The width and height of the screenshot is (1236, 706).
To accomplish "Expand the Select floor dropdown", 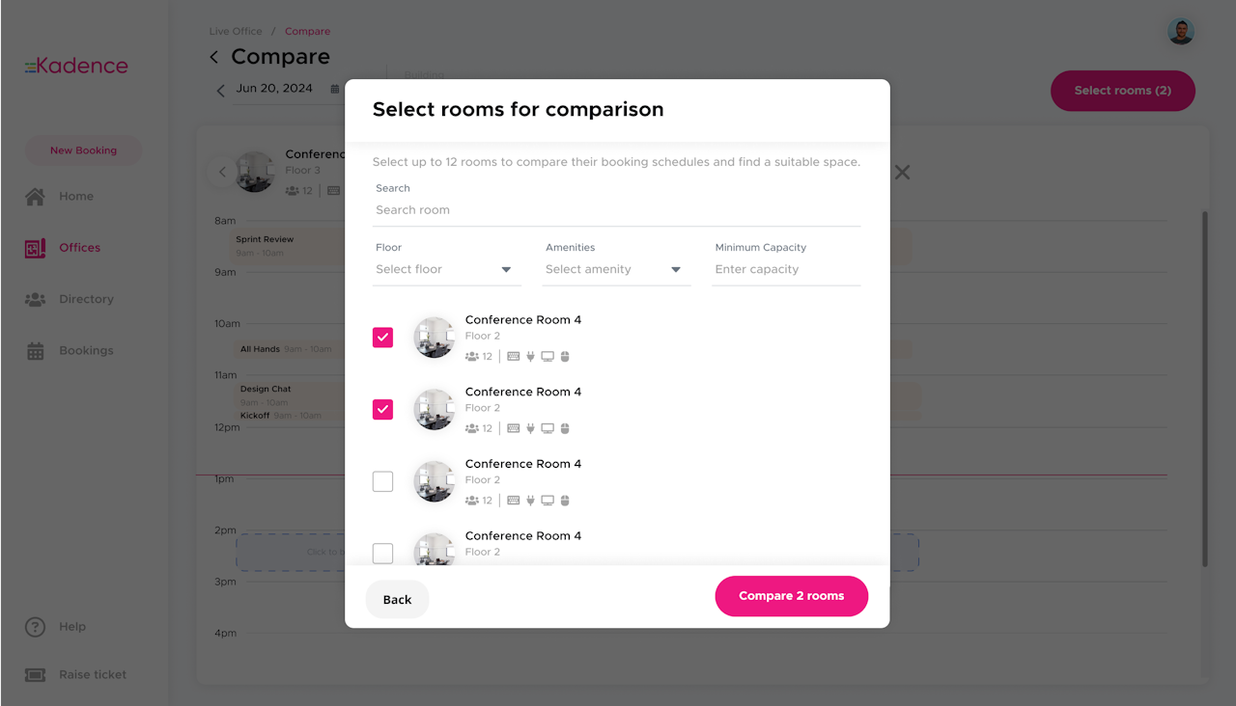I will click(446, 270).
